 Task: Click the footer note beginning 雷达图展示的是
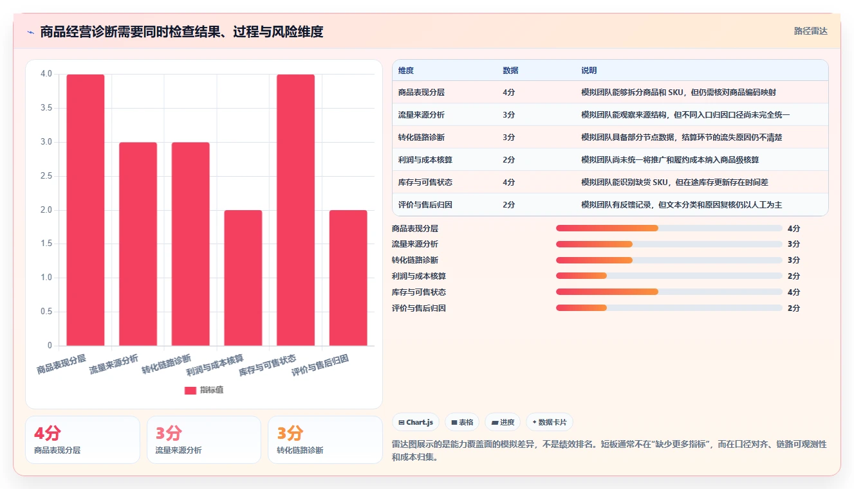(x=609, y=451)
